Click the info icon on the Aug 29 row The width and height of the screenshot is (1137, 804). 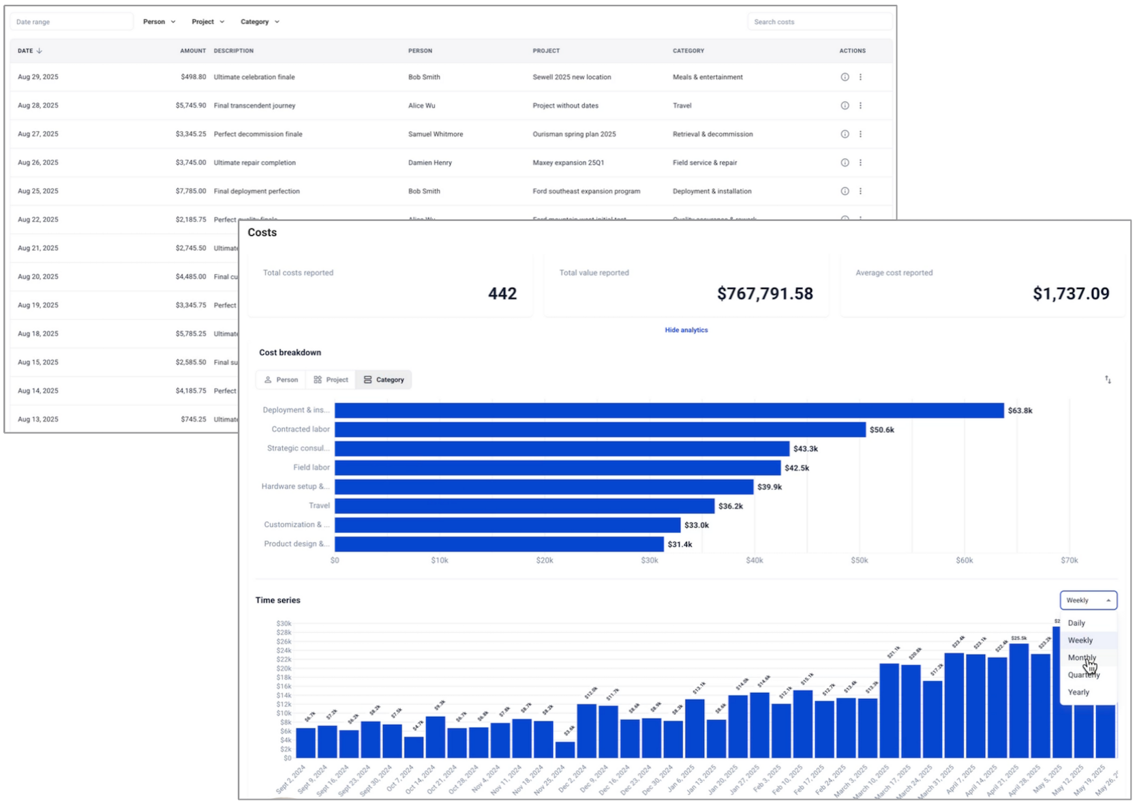tap(845, 77)
